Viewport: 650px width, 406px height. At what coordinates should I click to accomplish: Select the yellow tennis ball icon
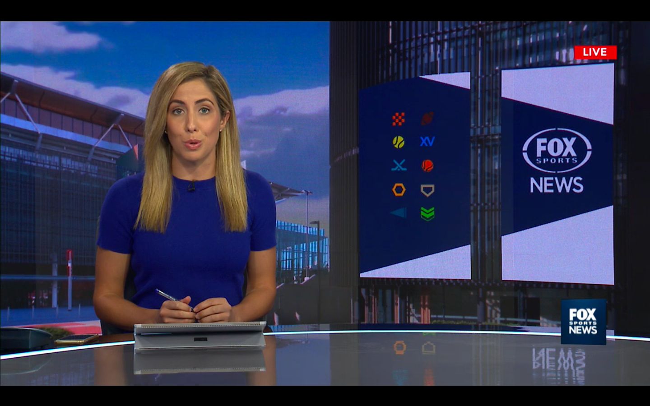click(x=398, y=142)
